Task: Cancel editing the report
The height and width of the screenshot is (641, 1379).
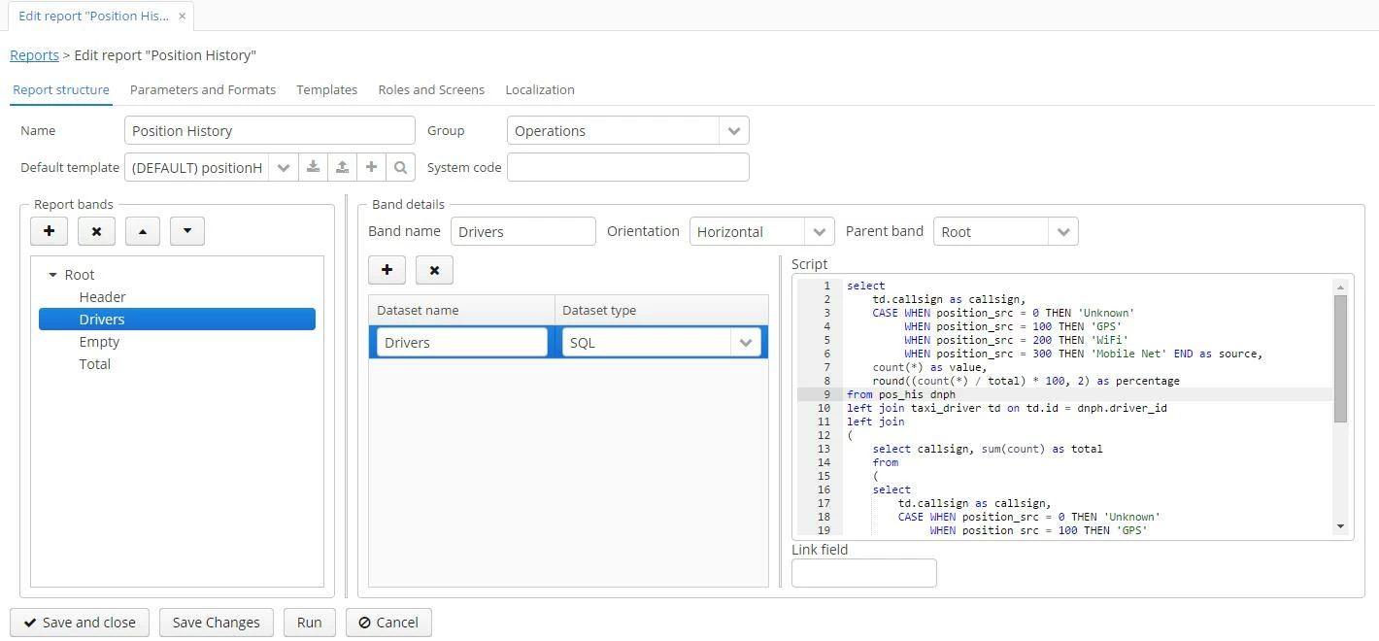Action: (388, 623)
